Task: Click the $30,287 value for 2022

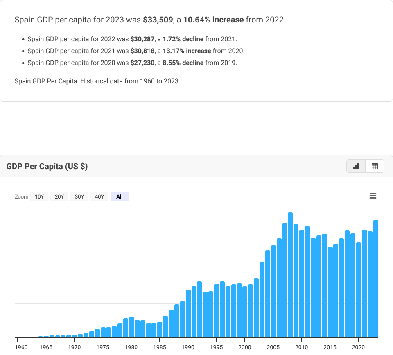Action: pyautogui.click(x=142, y=39)
